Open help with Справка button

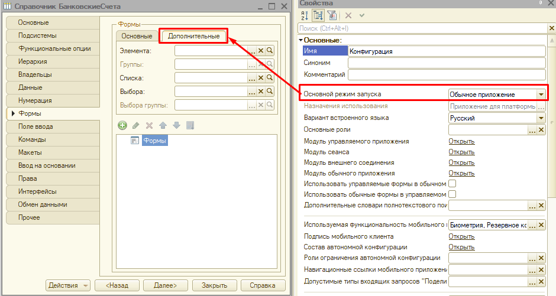click(263, 285)
